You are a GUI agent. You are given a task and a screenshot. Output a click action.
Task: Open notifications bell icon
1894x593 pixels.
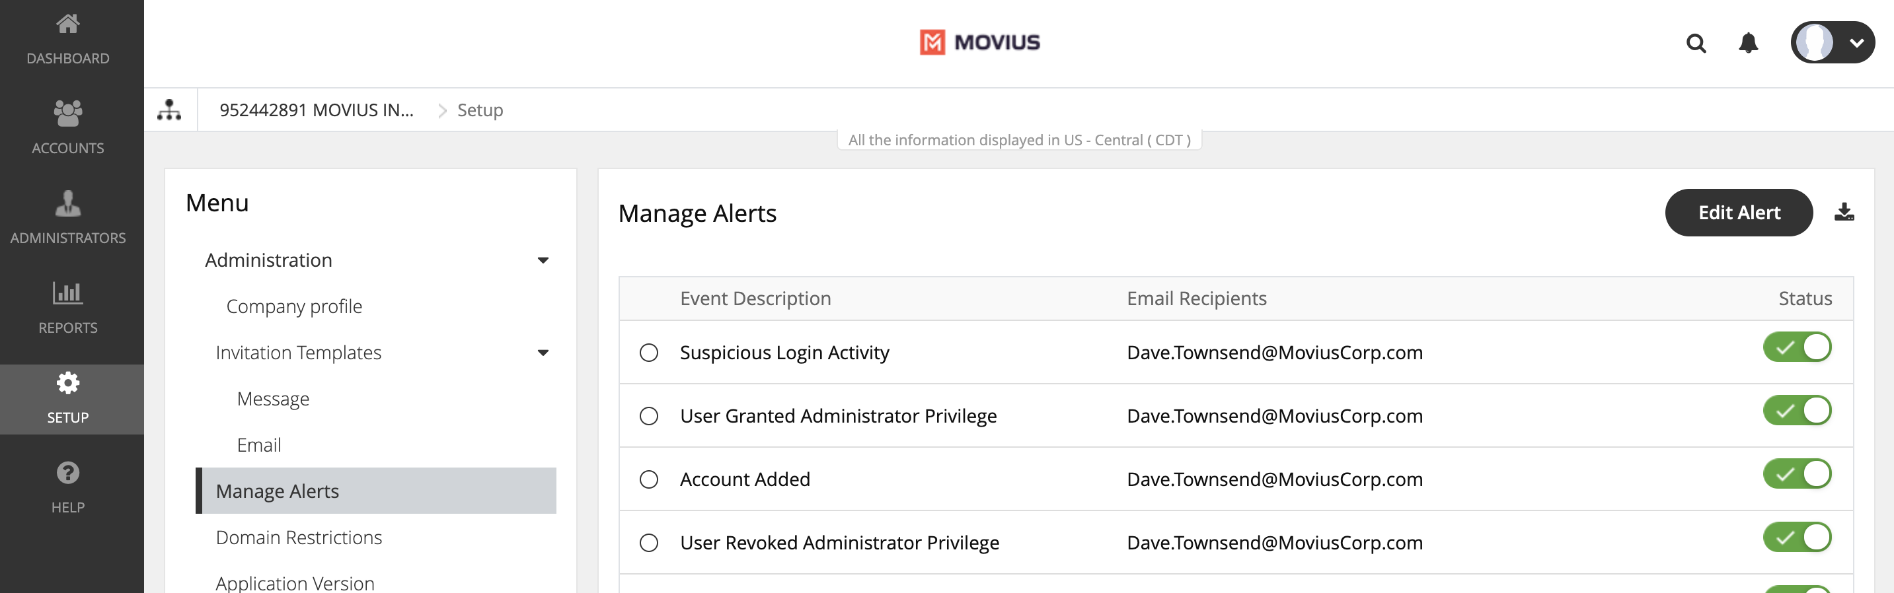click(1748, 44)
